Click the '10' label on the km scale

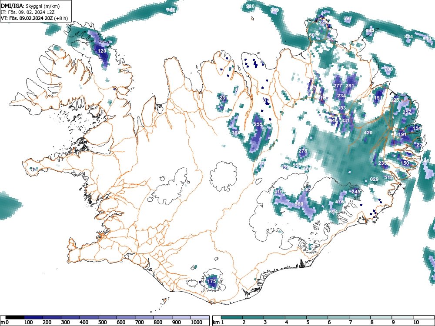click(x=416, y=323)
